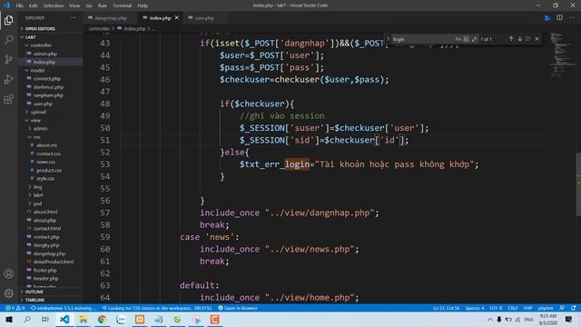Screen dimensions: 581x327
Task: Go to previous match in find widget
Action: click(511, 39)
